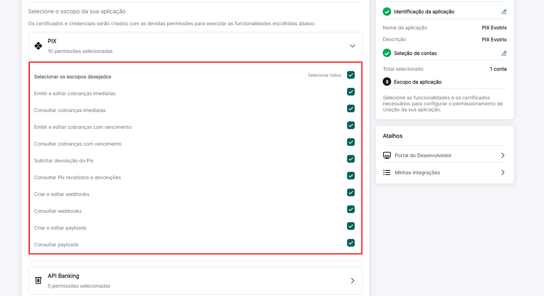The height and width of the screenshot is (296, 544).
Task: Click the API Banking document icon
Action: pos(38,281)
